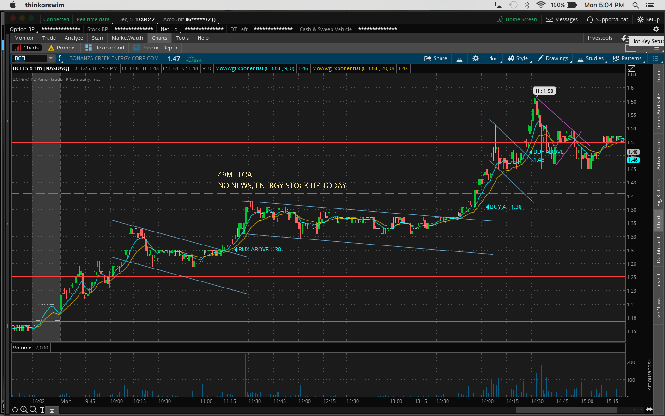Screen dimensions: 665x416
Task: Click the collapse-to-top arrow icon
Action: pos(52,410)
